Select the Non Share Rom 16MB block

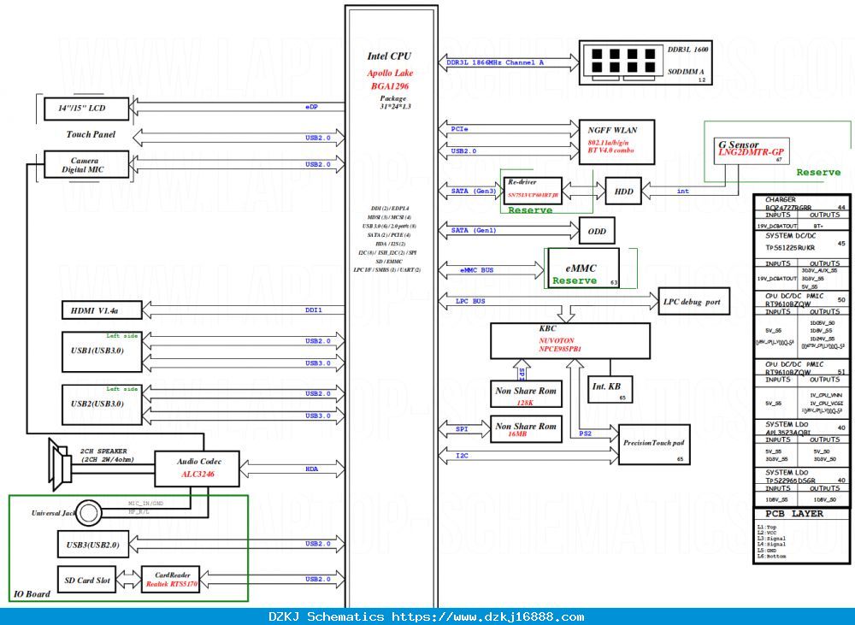(x=526, y=429)
